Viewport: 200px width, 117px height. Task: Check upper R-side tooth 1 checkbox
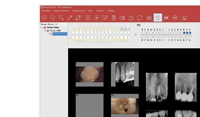(163, 33)
